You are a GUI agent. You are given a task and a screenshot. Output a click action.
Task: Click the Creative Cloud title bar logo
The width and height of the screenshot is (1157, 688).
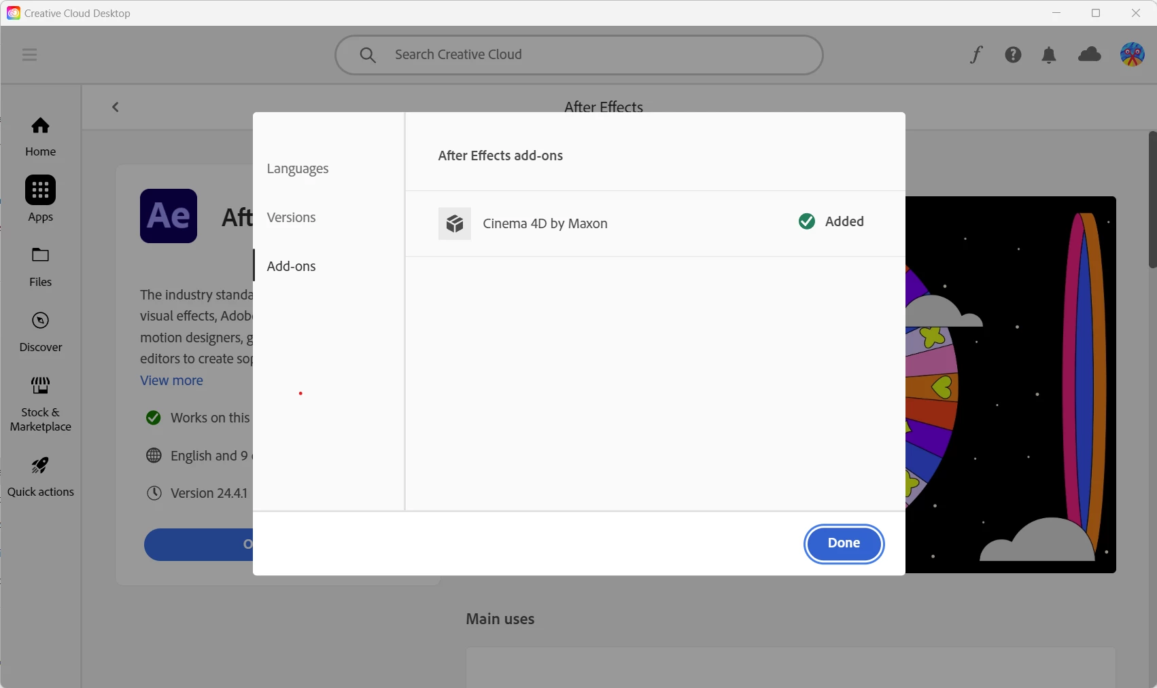pos(13,13)
